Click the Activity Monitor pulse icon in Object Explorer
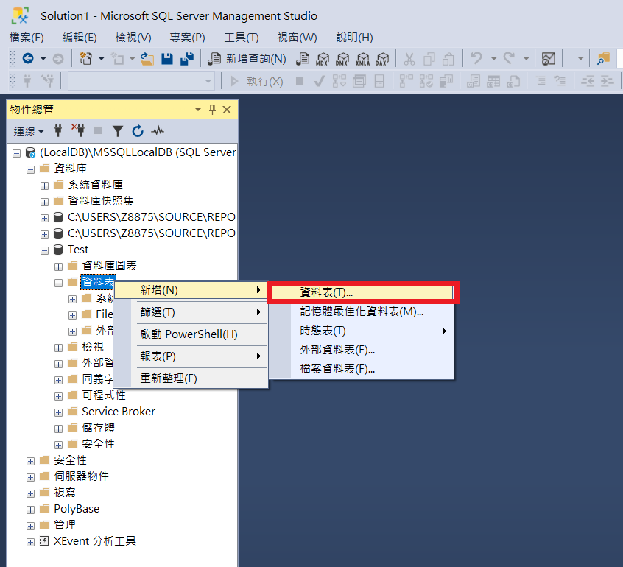Image resolution: width=623 pixels, height=567 pixels. point(158,131)
